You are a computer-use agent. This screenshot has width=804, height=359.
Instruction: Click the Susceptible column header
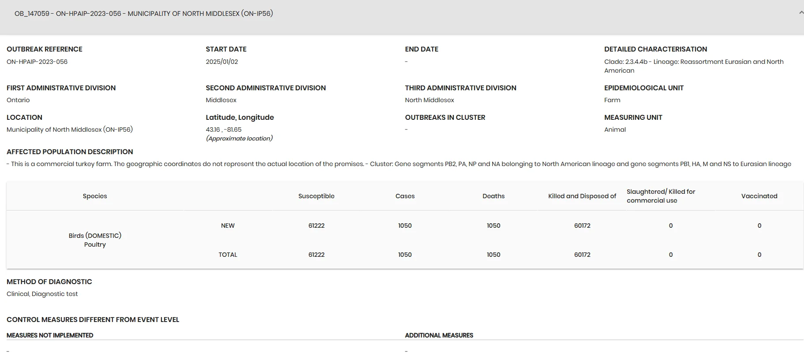click(316, 196)
